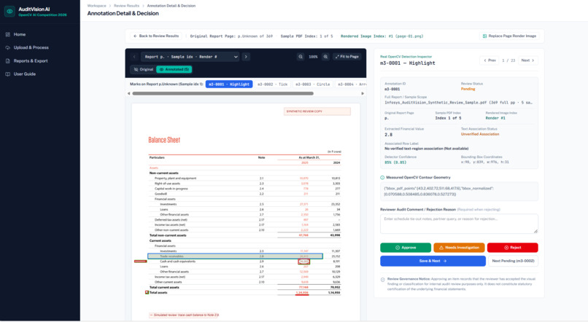Click Next annotation button

point(528,60)
